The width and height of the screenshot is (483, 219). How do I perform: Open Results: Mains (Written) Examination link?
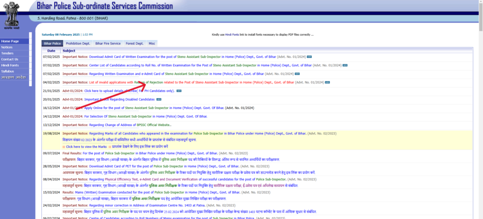tap(158, 192)
